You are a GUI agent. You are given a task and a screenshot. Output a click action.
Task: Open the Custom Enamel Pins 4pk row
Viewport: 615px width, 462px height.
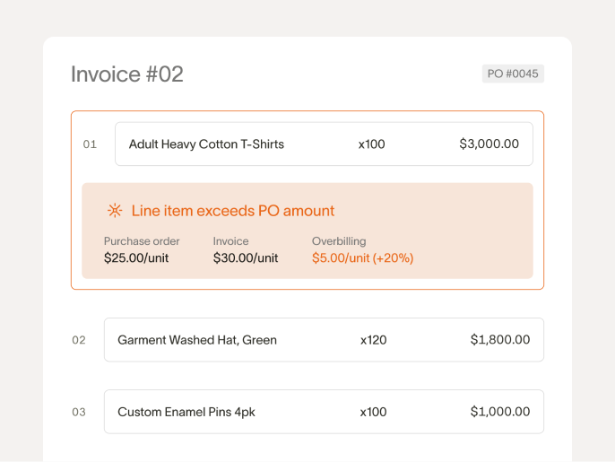[x=324, y=412]
